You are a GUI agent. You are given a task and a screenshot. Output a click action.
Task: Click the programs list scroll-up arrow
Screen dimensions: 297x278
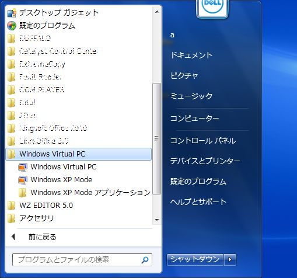pos(157,12)
